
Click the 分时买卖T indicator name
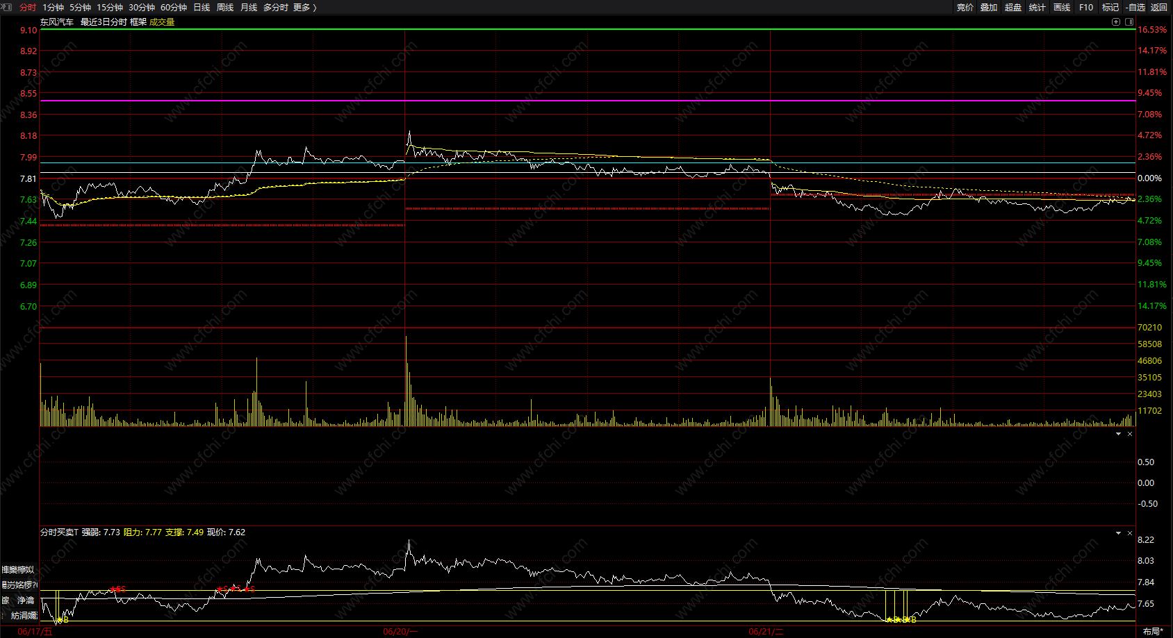point(59,532)
